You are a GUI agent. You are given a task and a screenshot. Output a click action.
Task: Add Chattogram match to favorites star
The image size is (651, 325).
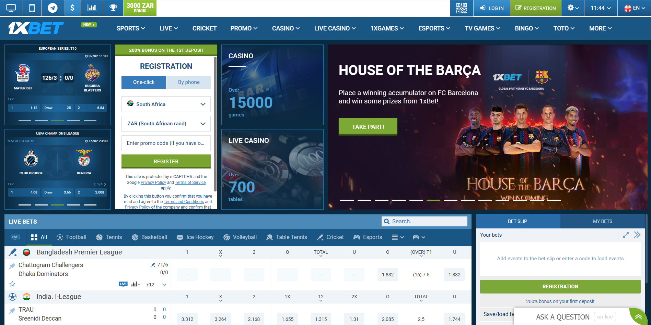point(12,284)
